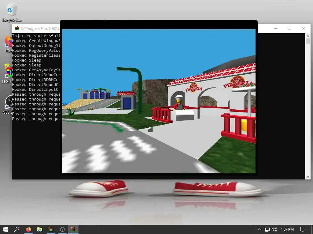Open the clock showing 1:07 PM
This screenshot has height=234, width=313.
click(287, 229)
